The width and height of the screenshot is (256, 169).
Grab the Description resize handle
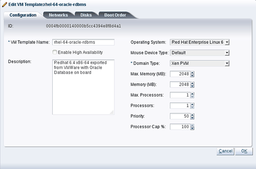pos(112,112)
